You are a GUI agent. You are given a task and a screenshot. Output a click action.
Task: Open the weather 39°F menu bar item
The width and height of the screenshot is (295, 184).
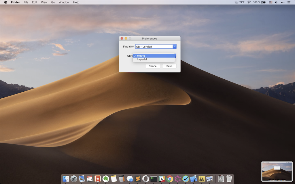click(x=239, y=2)
